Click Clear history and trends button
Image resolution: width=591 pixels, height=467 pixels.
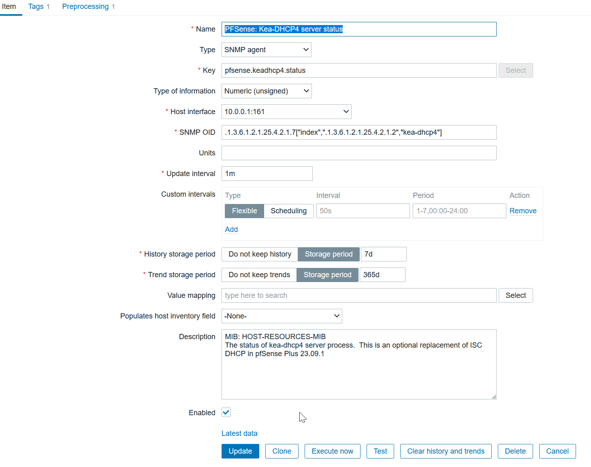click(x=446, y=451)
